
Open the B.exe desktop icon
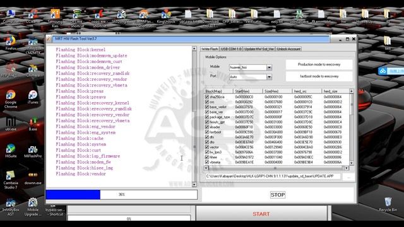tap(33, 124)
